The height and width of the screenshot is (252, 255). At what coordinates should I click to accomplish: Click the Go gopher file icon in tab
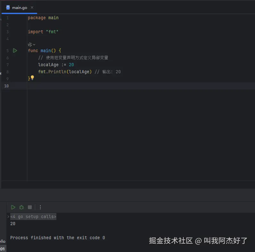click(8, 7)
